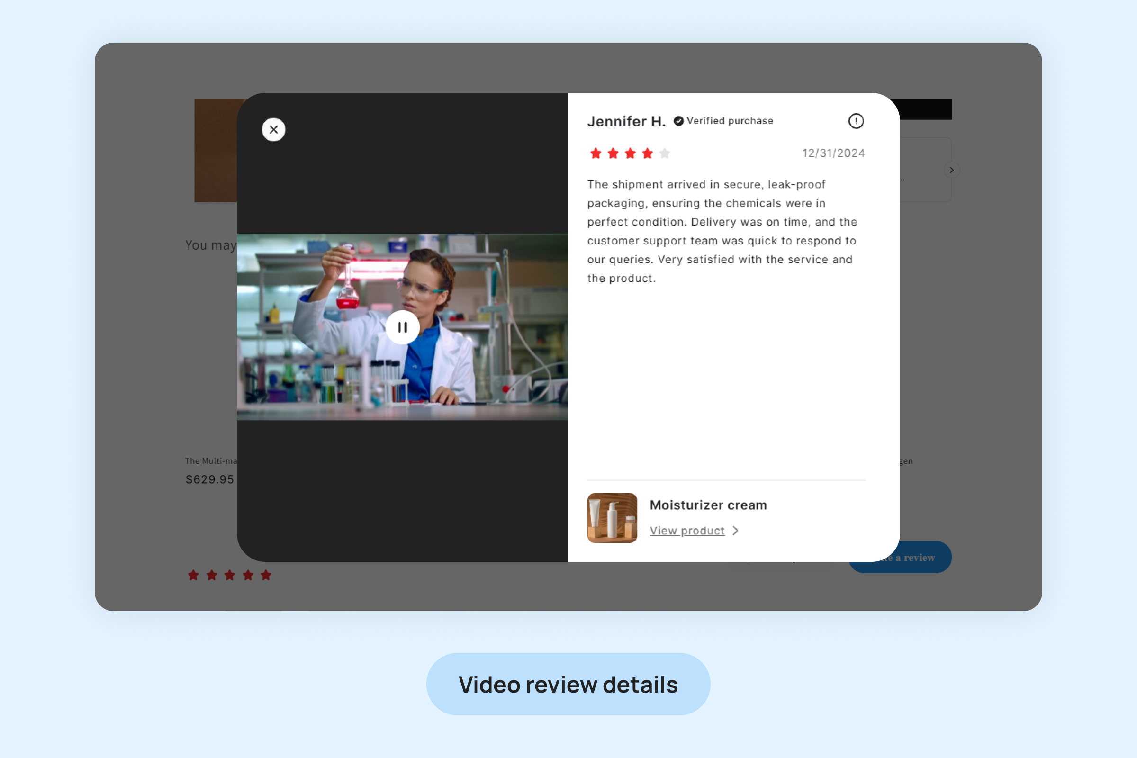Click the report review exclamation icon
Screen dimensions: 1137x758
pos(856,121)
